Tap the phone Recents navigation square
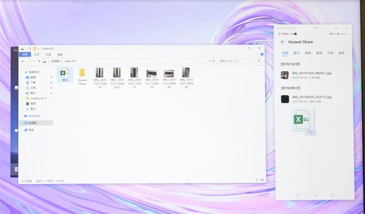The width and height of the screenshot is (365, 214). (333, 195)
